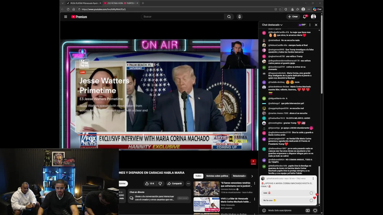The height and width of the screenshot is (215, 383).
Task: Expand the Chat destacado dropdown
Action: coord(272,25)
